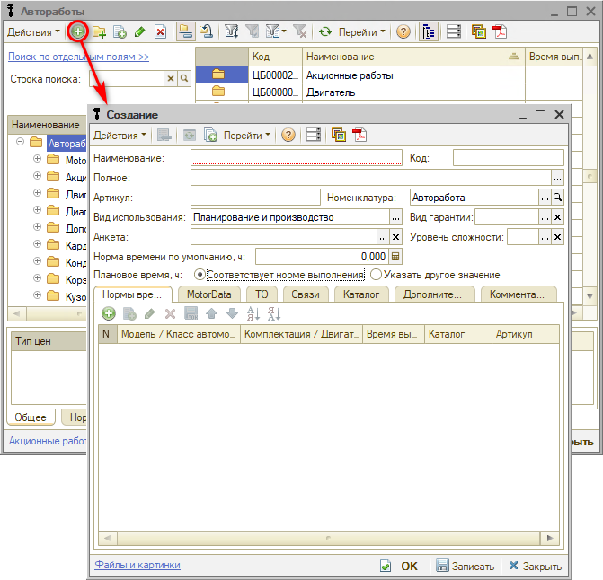Sort rows ascending in the norms table toolbar
Viewport: 603px width, 580px height.
tap(253, 313)
